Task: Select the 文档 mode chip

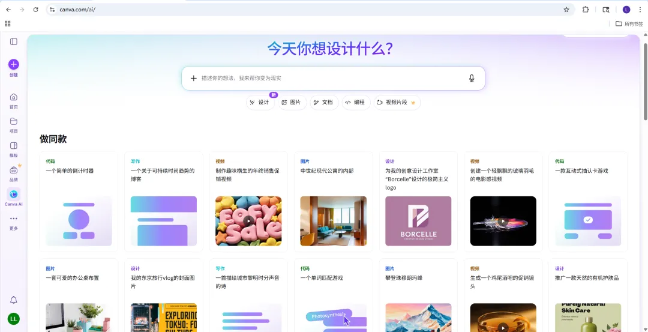Action: pyautogui.click(x=324, y=102)
